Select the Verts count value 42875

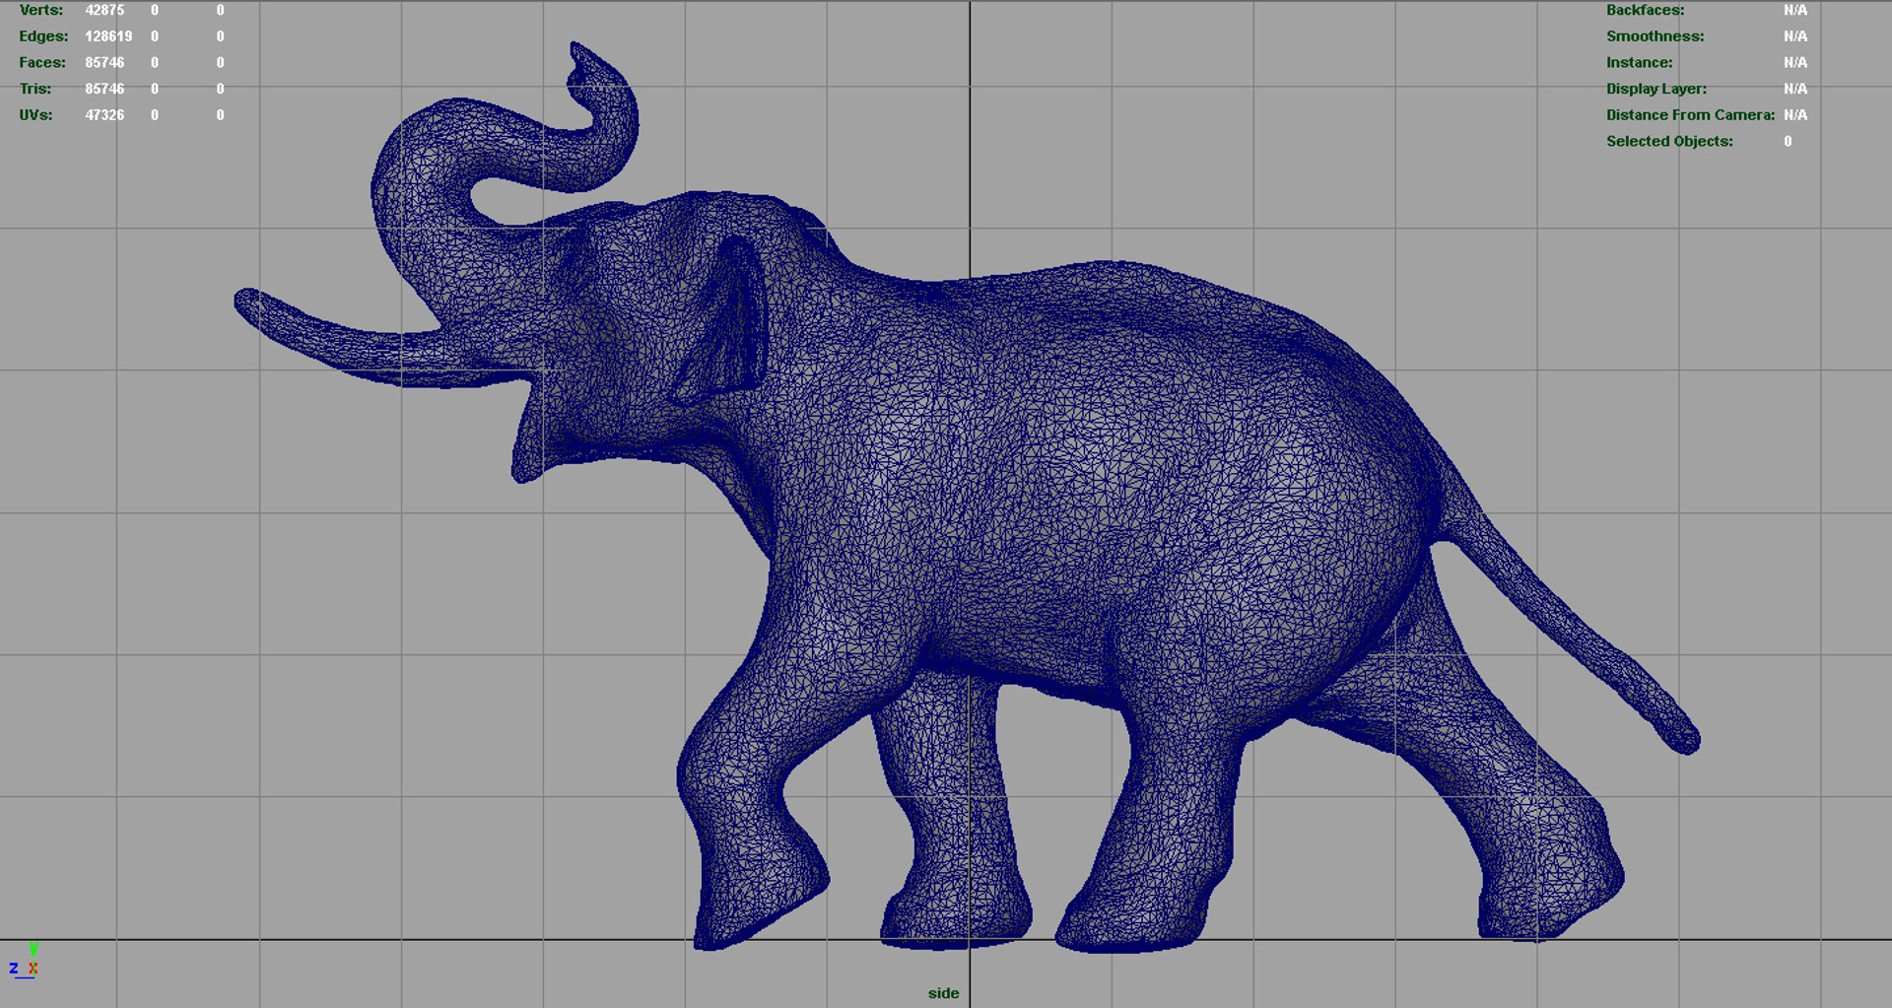pos(104,10)
